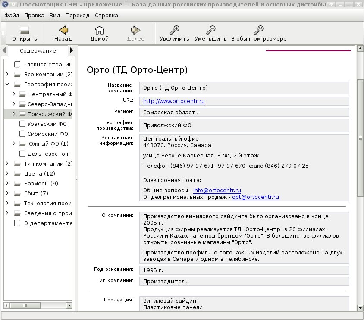Click the book icon beside География производства
Screen dimensions: 364x320
[17, 84]
